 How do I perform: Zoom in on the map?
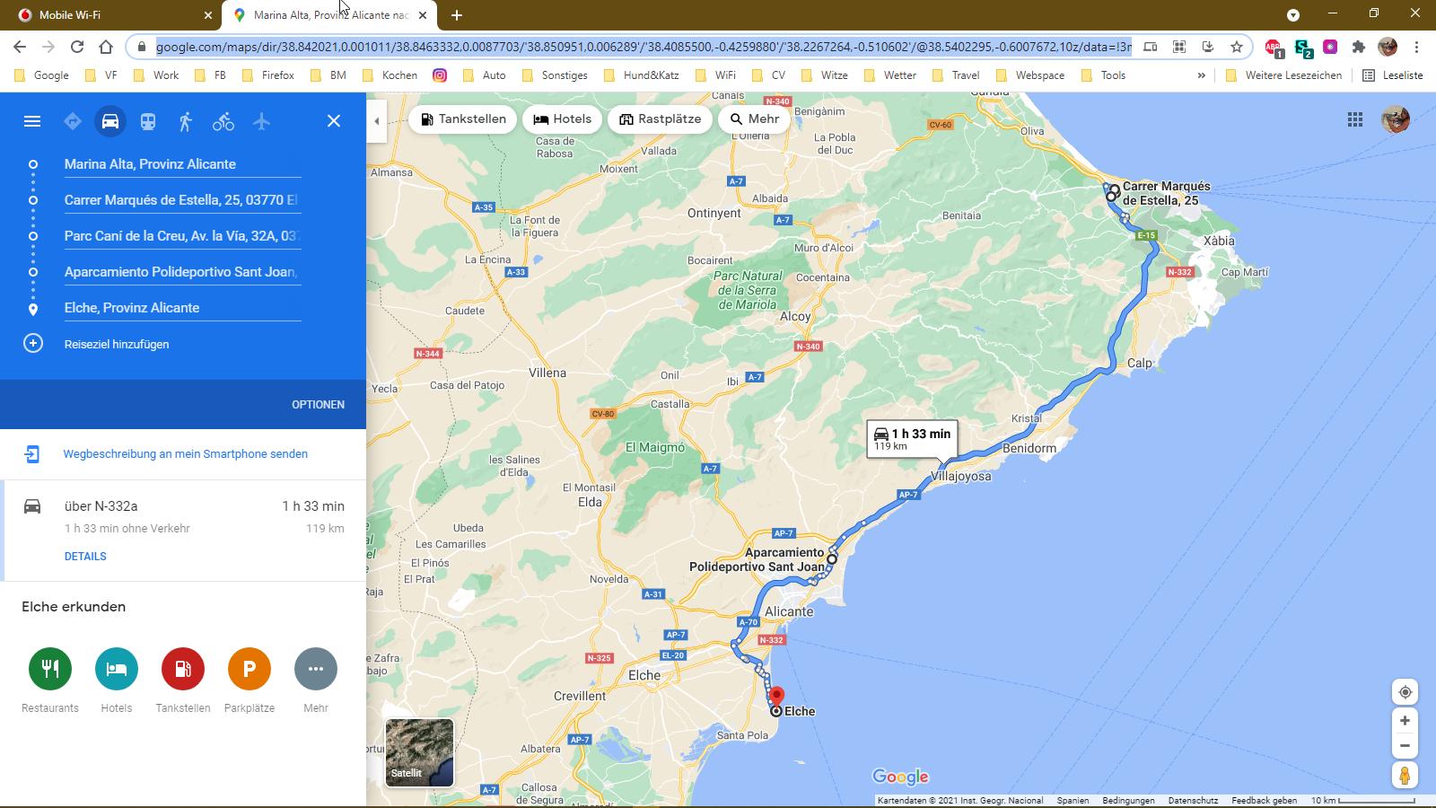(x=1405, y=721)
